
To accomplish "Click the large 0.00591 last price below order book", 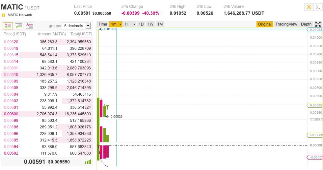I will click(34, 162).
